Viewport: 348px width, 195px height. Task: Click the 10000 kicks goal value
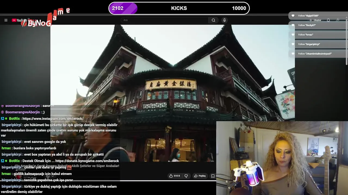tap(239, 8)
